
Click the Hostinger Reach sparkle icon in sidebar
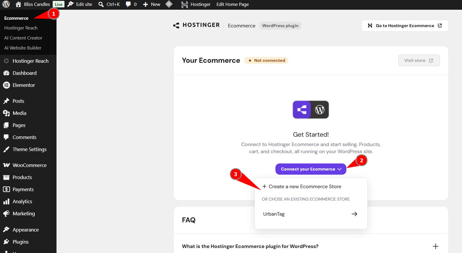point(6,61)
